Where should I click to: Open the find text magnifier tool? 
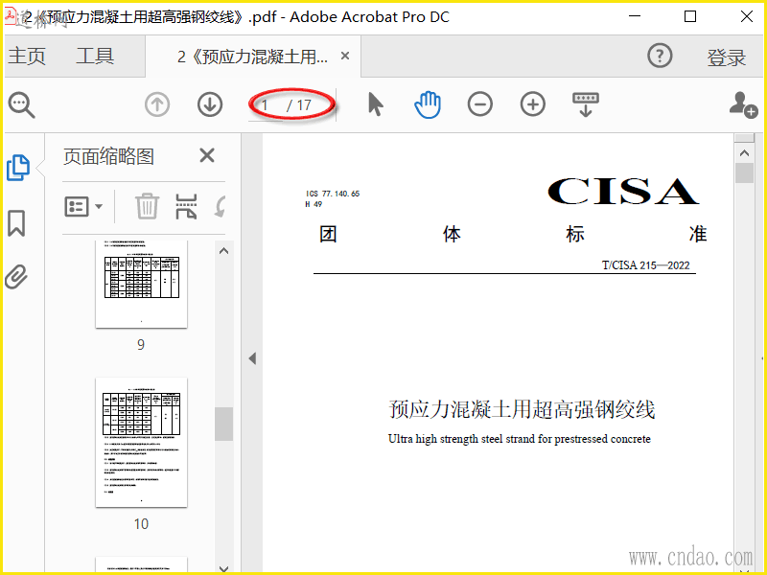tap(21, 104)
